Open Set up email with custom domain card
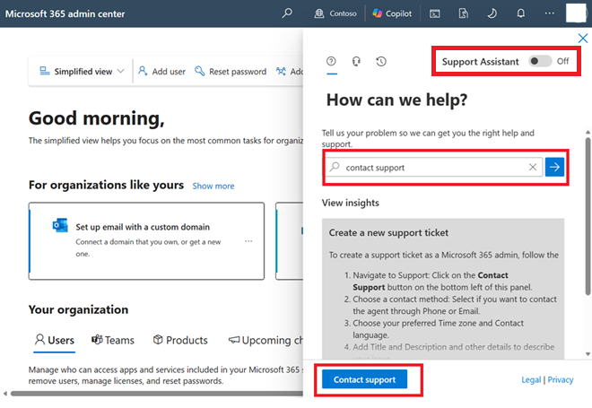Screen dimensions: 592x408 point(146,241)
